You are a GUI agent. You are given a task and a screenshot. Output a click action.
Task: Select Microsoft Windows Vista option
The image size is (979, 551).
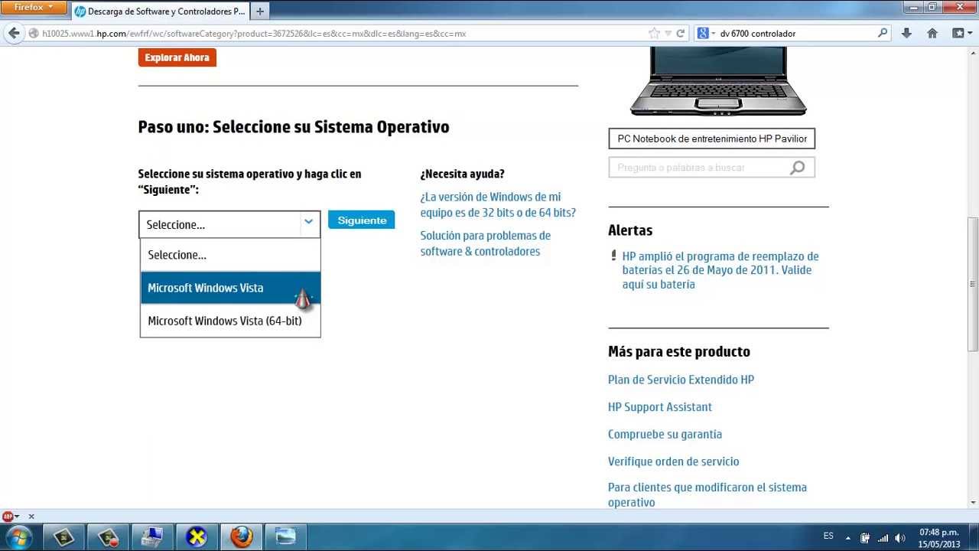pos(230,288)
